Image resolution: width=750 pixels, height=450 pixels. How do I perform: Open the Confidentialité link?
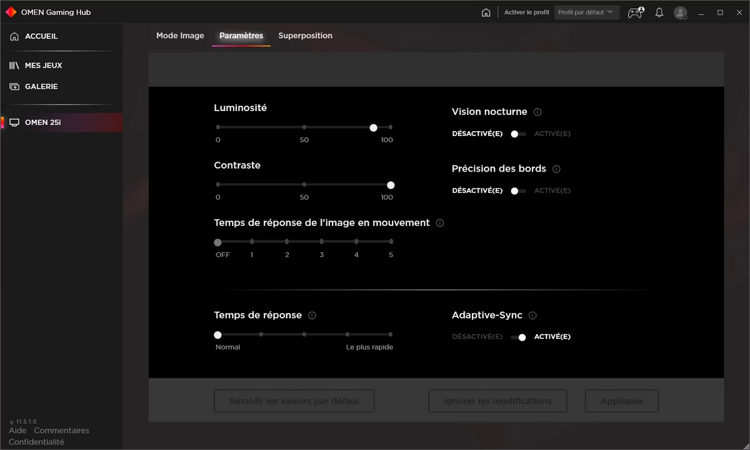coord(36,442)
